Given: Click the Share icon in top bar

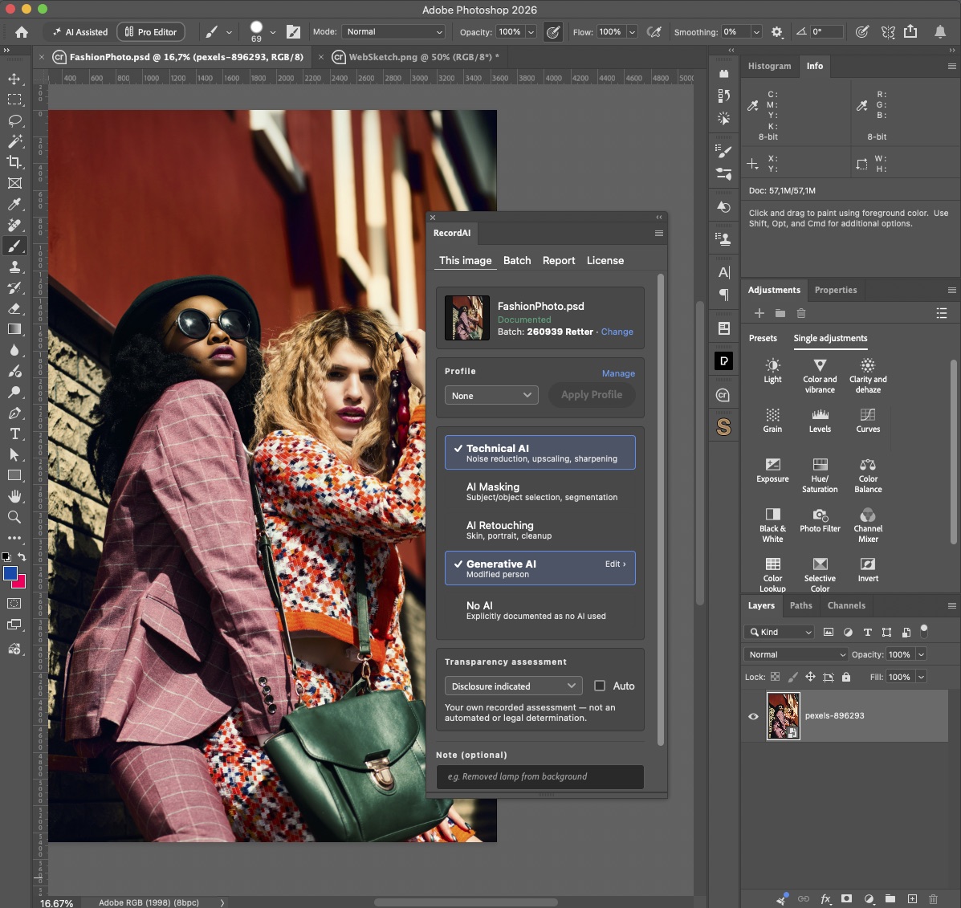Looking at the screenshot, I should pos(910,32).
